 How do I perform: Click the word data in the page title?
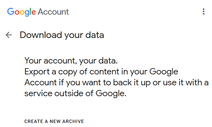95,35
